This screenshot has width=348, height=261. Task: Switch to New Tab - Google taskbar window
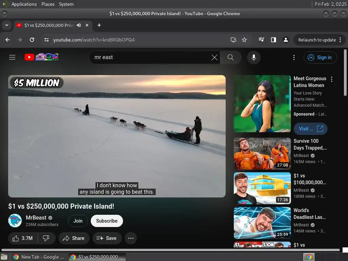coord(39,257)
